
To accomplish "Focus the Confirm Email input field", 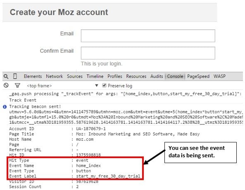I will pos(148,53).
